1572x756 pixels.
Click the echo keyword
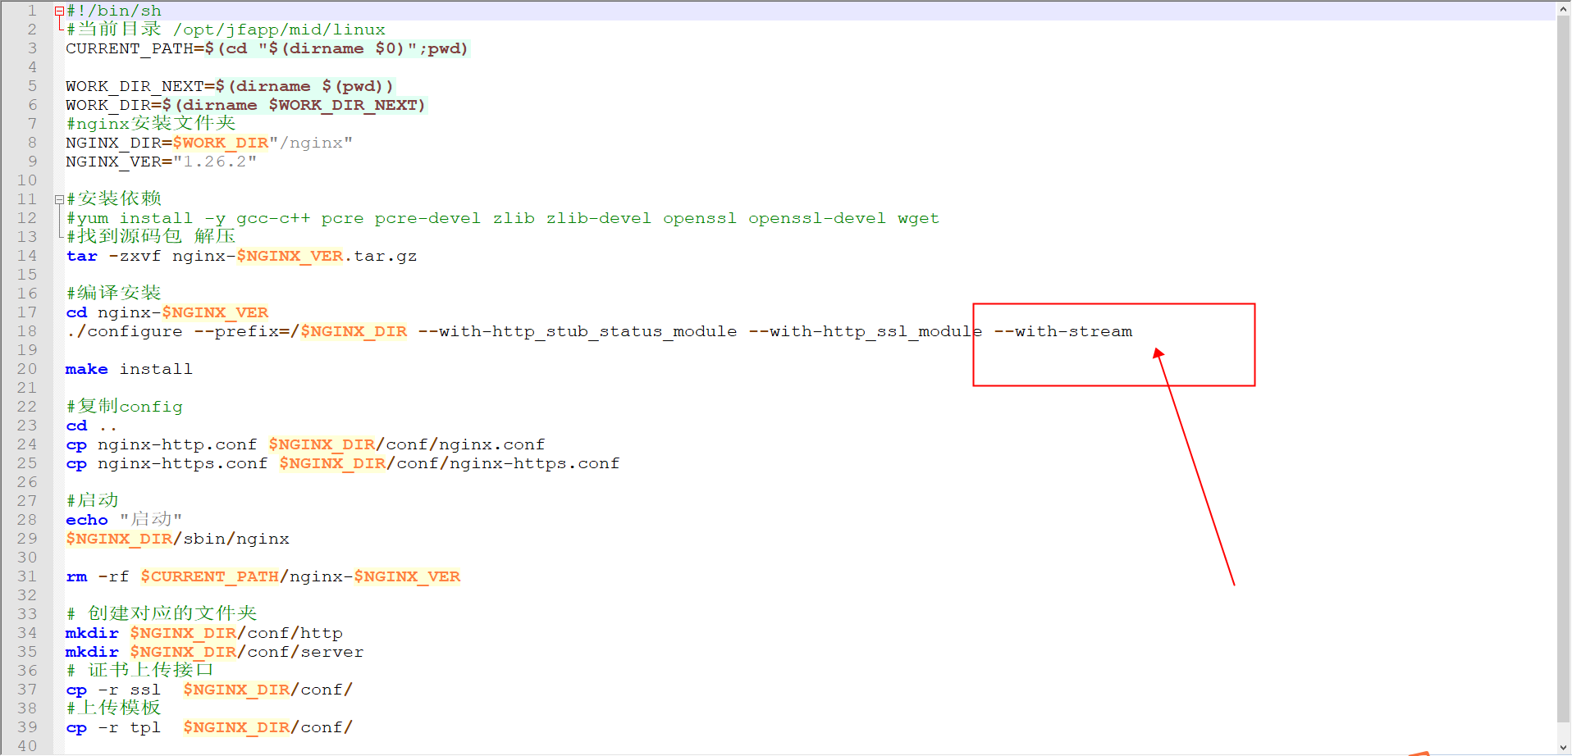point(87,520)
